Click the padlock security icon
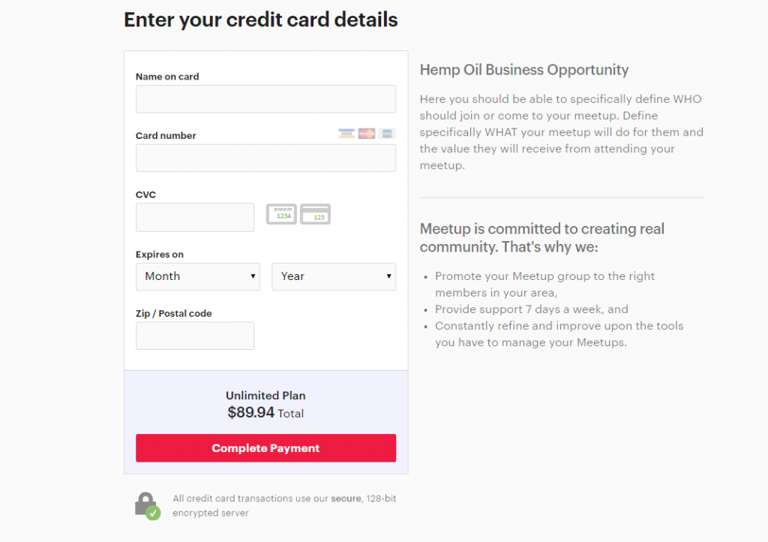 tap(147, 501)
